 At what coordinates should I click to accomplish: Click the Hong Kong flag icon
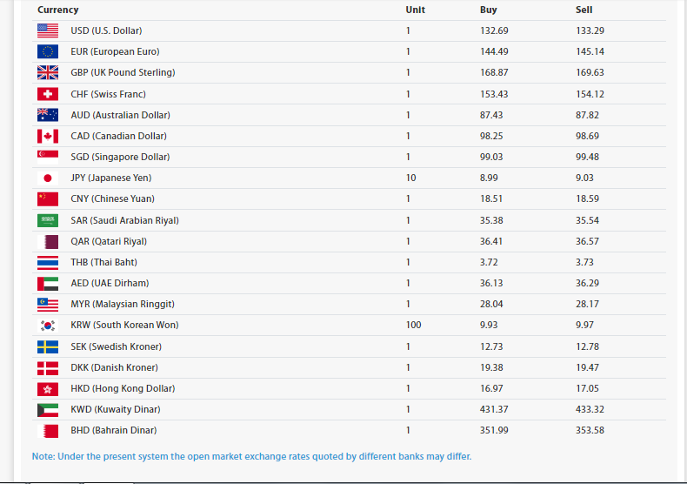click(x=48, y=389)
